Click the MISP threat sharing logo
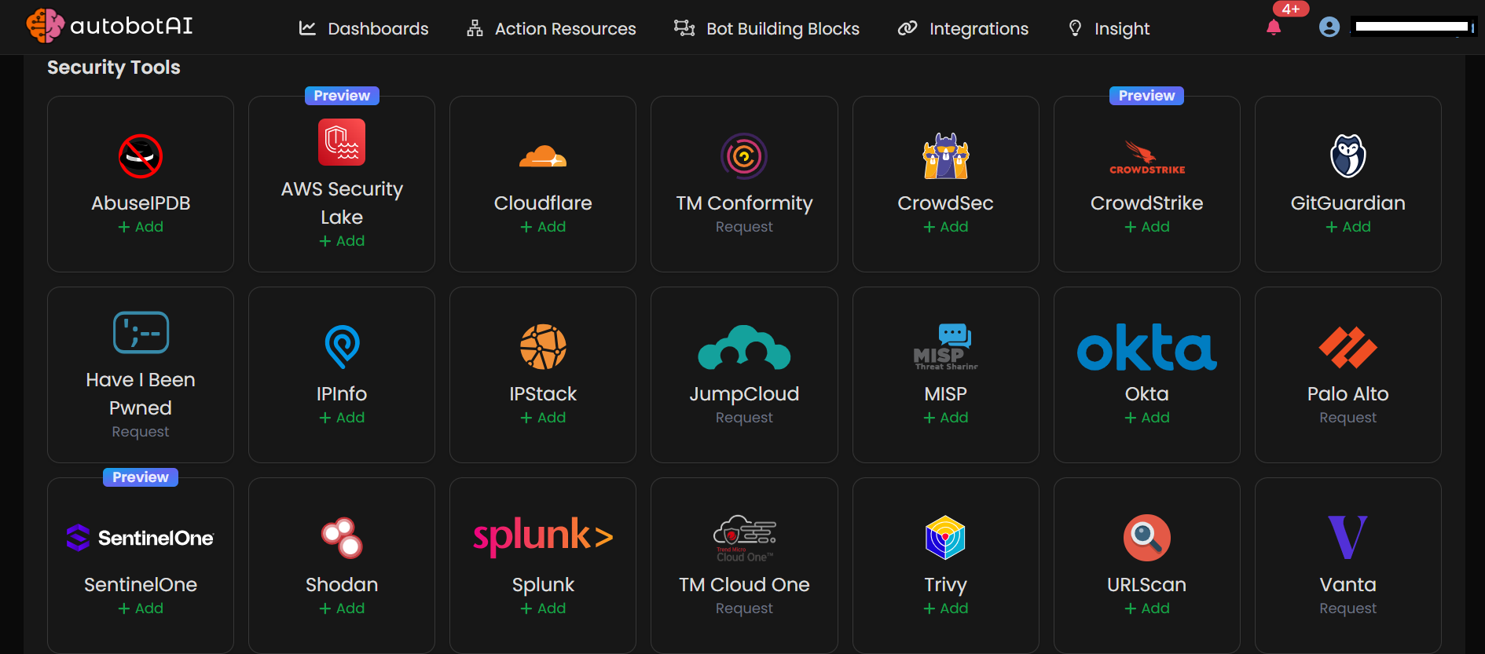 (945, 346)
